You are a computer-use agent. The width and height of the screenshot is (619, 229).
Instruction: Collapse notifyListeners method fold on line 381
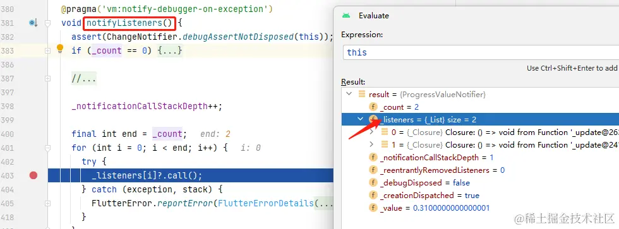pyautogui.click(x=48, y=23)
